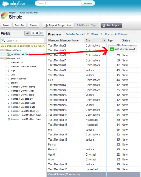This screenshot has height=177, width=141.
Task: Click the Bob row name cell
Action: click(51, 80)
